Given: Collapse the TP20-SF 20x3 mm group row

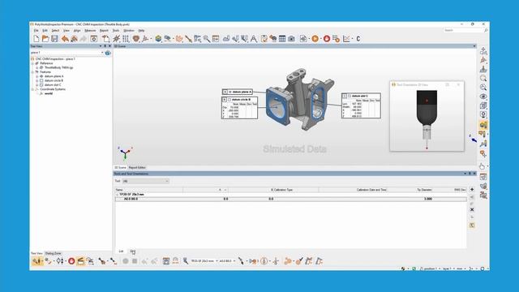Looking at the screenshot, I should click(117, 195).
